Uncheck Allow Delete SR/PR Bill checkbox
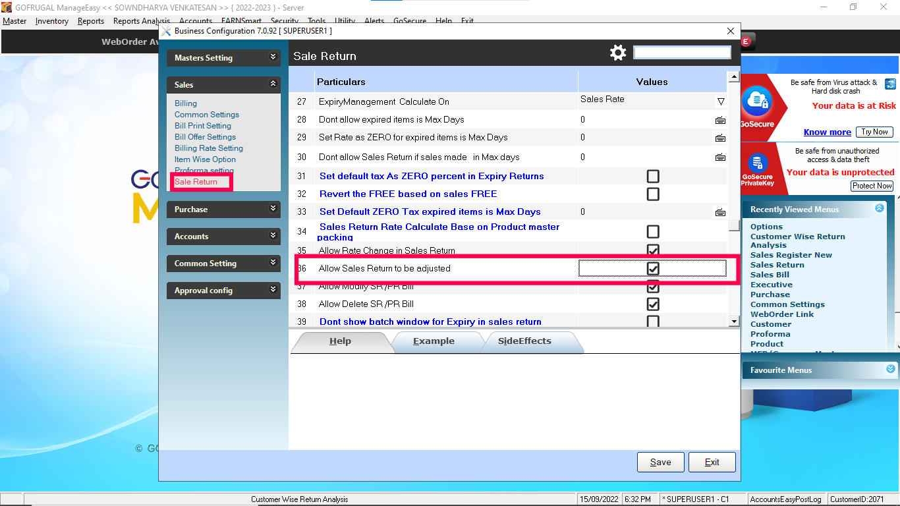 coord(653,304)
